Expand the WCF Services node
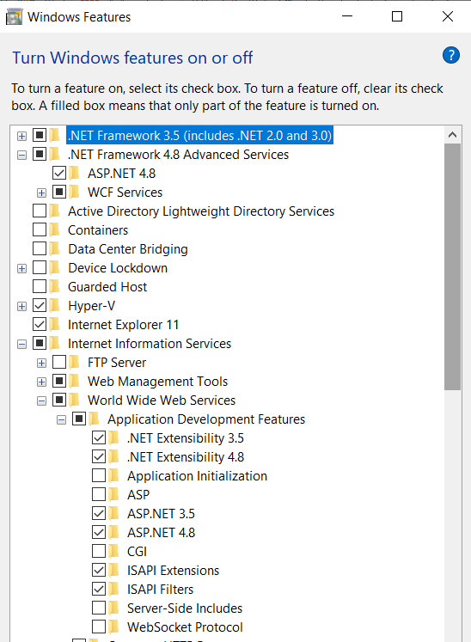The width and height of the screenshot is (471, 642). click(41, 193)
